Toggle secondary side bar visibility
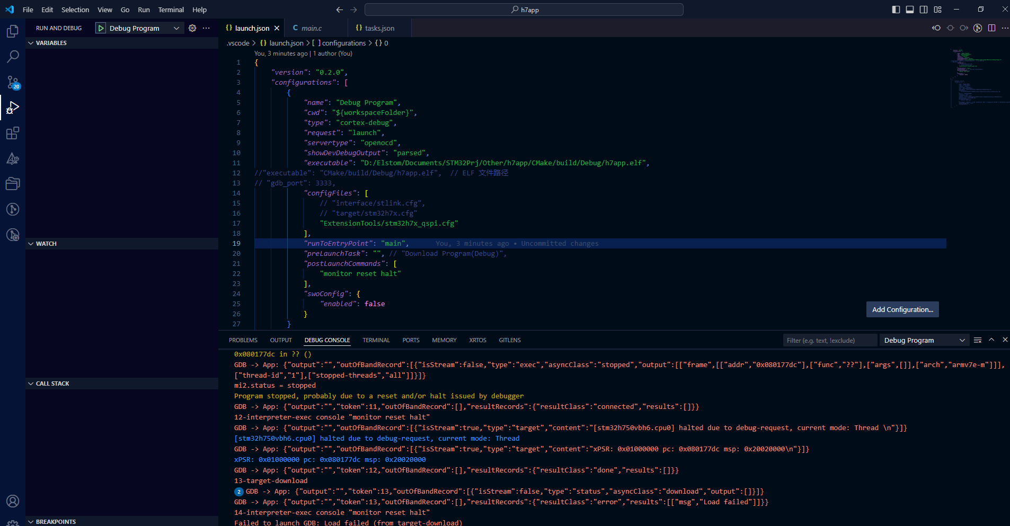The height and width of the screenshot is (526, 1010). 924,10
